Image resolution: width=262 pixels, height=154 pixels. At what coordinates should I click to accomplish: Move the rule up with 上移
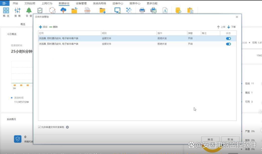coord(221,27)
